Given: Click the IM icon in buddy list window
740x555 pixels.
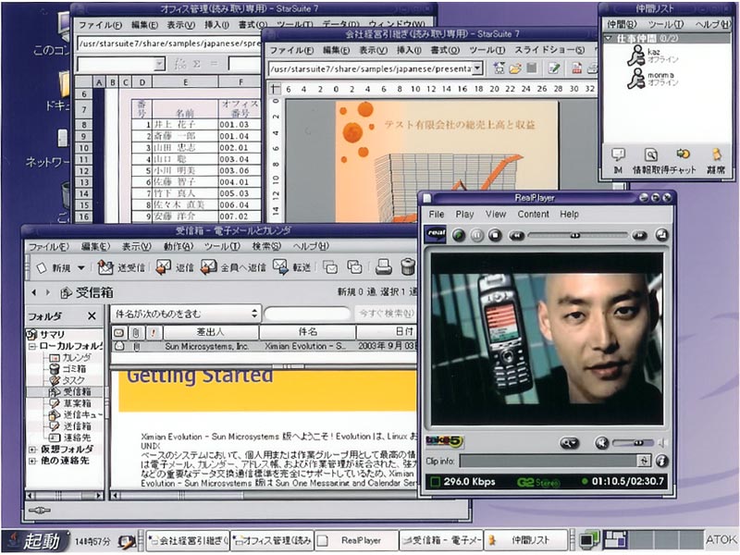Looking at the screenshot, I should 618,154.
